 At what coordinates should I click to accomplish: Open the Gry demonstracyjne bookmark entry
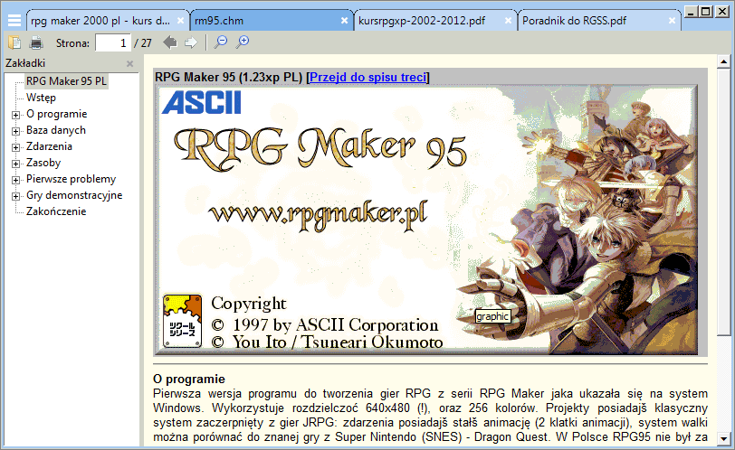(74, 195)
